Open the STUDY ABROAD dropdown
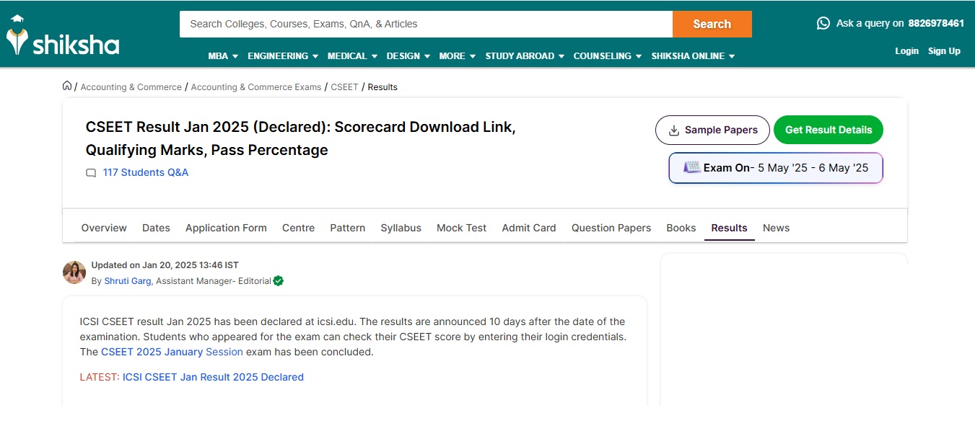The image size is (975, 426). [x=525, y=56]
